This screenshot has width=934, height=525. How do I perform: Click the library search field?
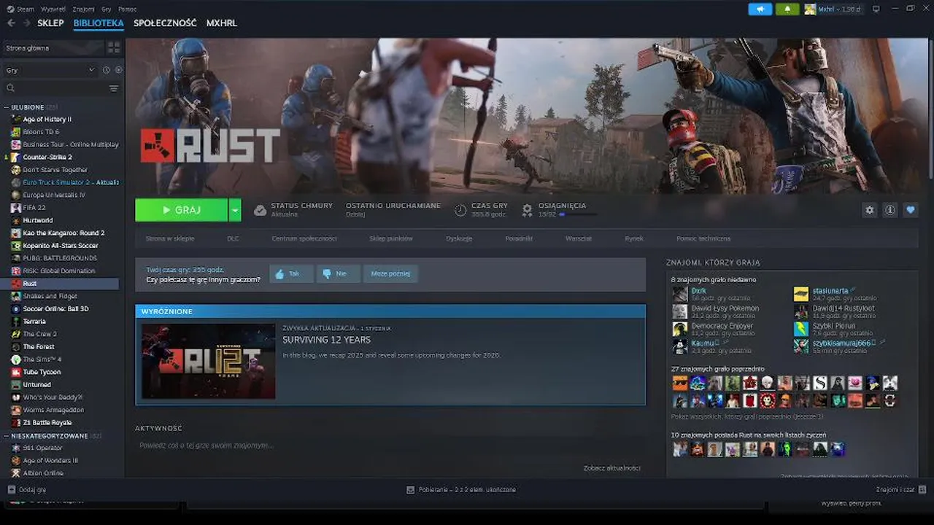55,88
